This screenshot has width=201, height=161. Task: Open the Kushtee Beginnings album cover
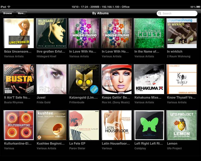(x=52, y=125)
